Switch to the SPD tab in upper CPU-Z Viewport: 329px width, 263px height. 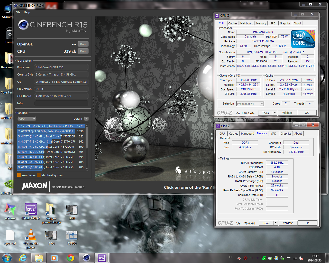point(273,23)
